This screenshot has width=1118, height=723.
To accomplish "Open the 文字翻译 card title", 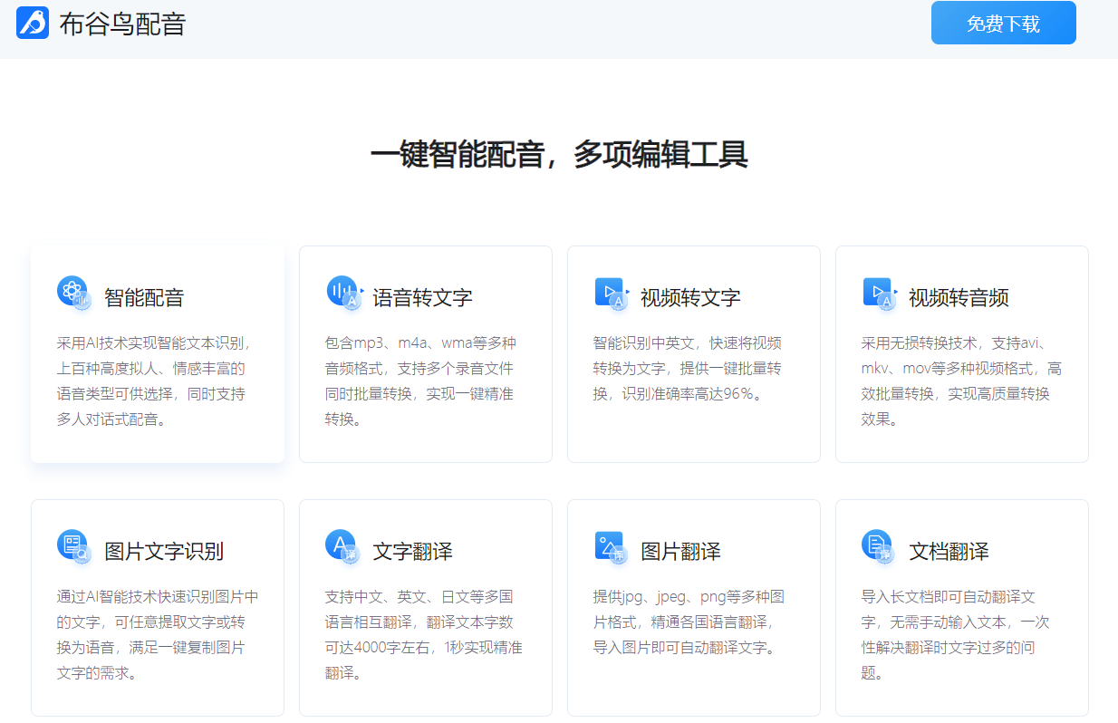I will [x=412, y=551].
